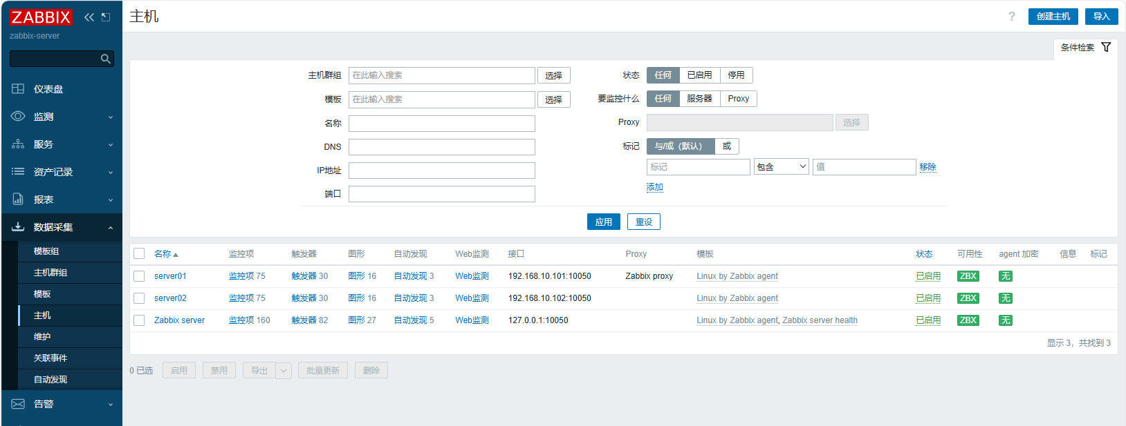The width and height of the screenshot is (1126, 426).
Task: Open the 包含 tag operator dropdown
Action: point(782,166)
